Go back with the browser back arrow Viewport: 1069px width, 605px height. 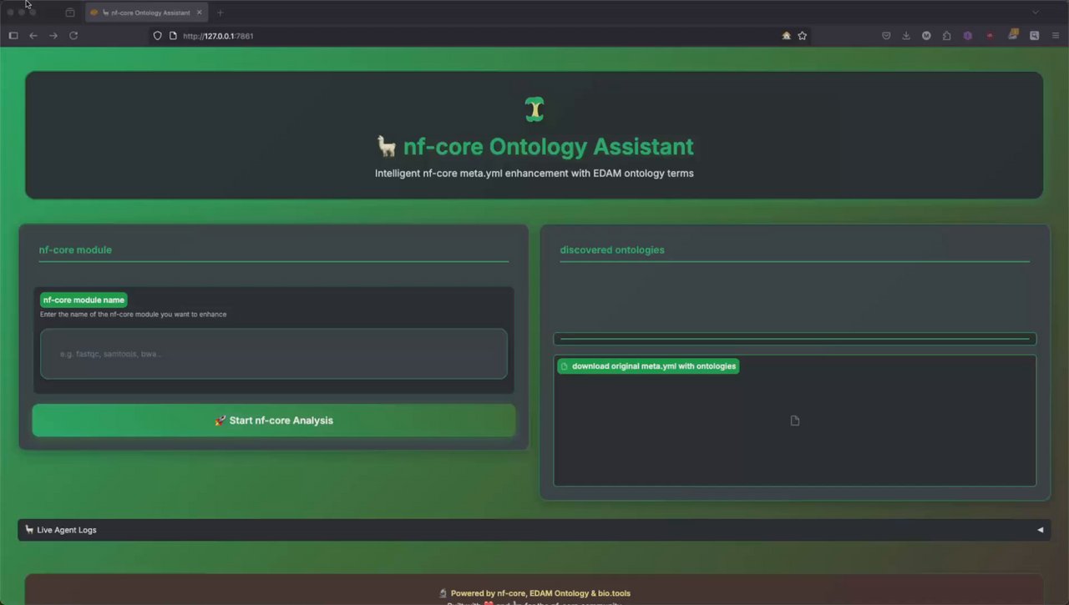[33, 36]
